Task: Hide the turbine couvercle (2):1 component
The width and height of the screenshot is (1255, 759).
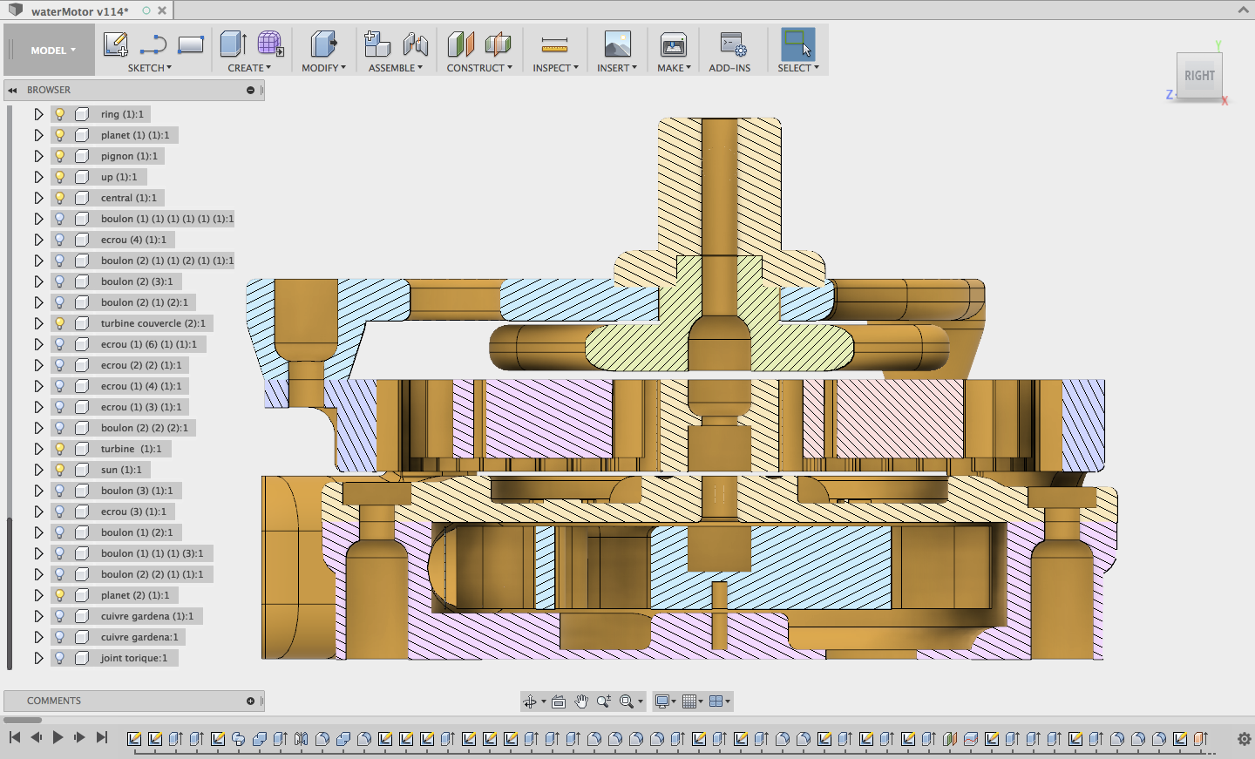Action: point(60,323)
